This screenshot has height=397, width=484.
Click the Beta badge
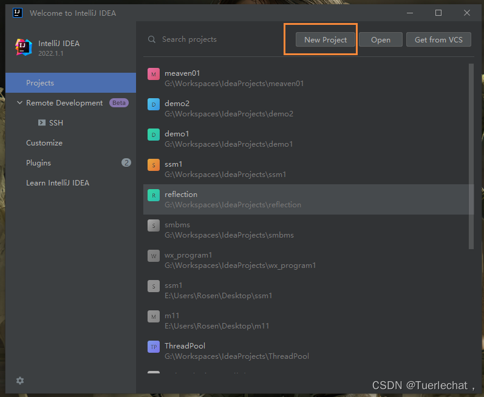coord(119,103)
